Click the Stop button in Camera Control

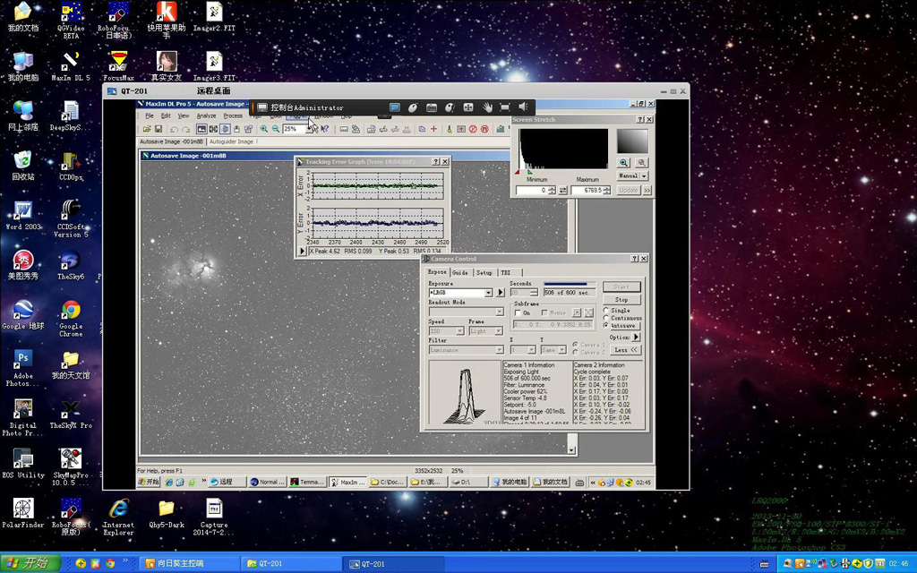coord(621,300)
